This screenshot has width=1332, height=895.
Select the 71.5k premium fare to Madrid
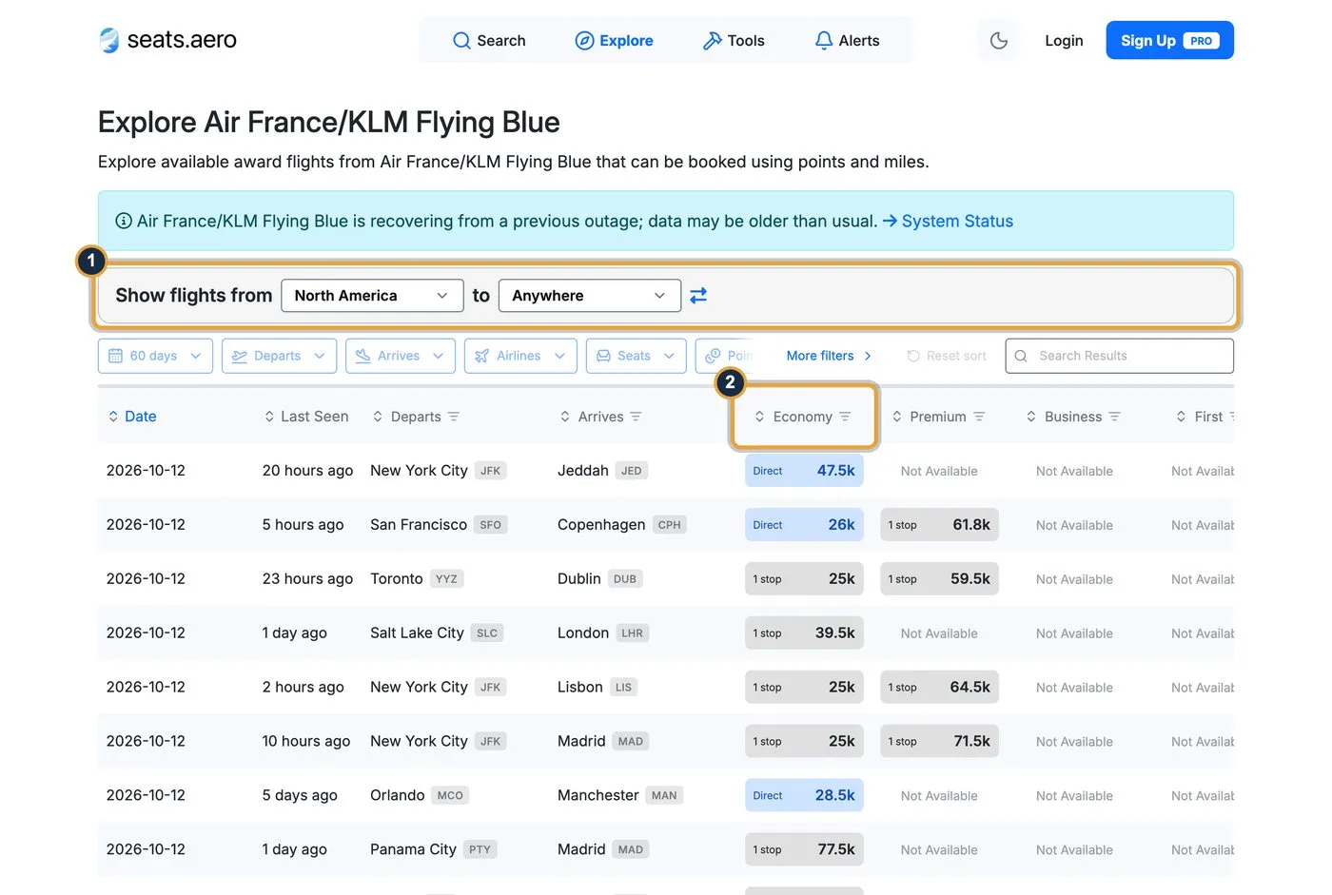pos(939,742)
